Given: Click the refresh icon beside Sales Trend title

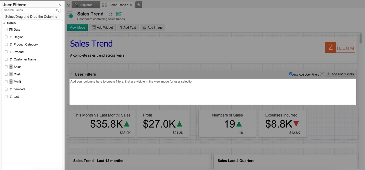Looking at the screenshot, I should (x=110, y=14).
